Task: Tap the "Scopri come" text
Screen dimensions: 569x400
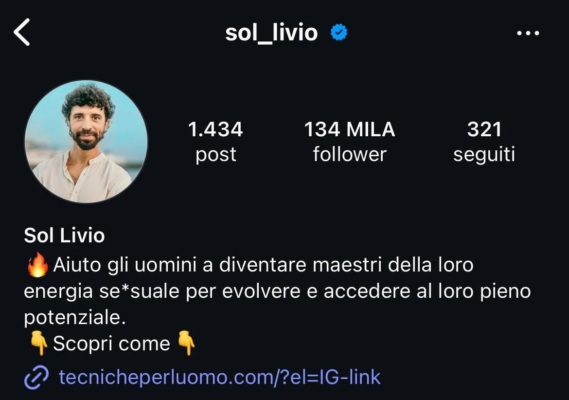Action: click(x=111, y=344)
